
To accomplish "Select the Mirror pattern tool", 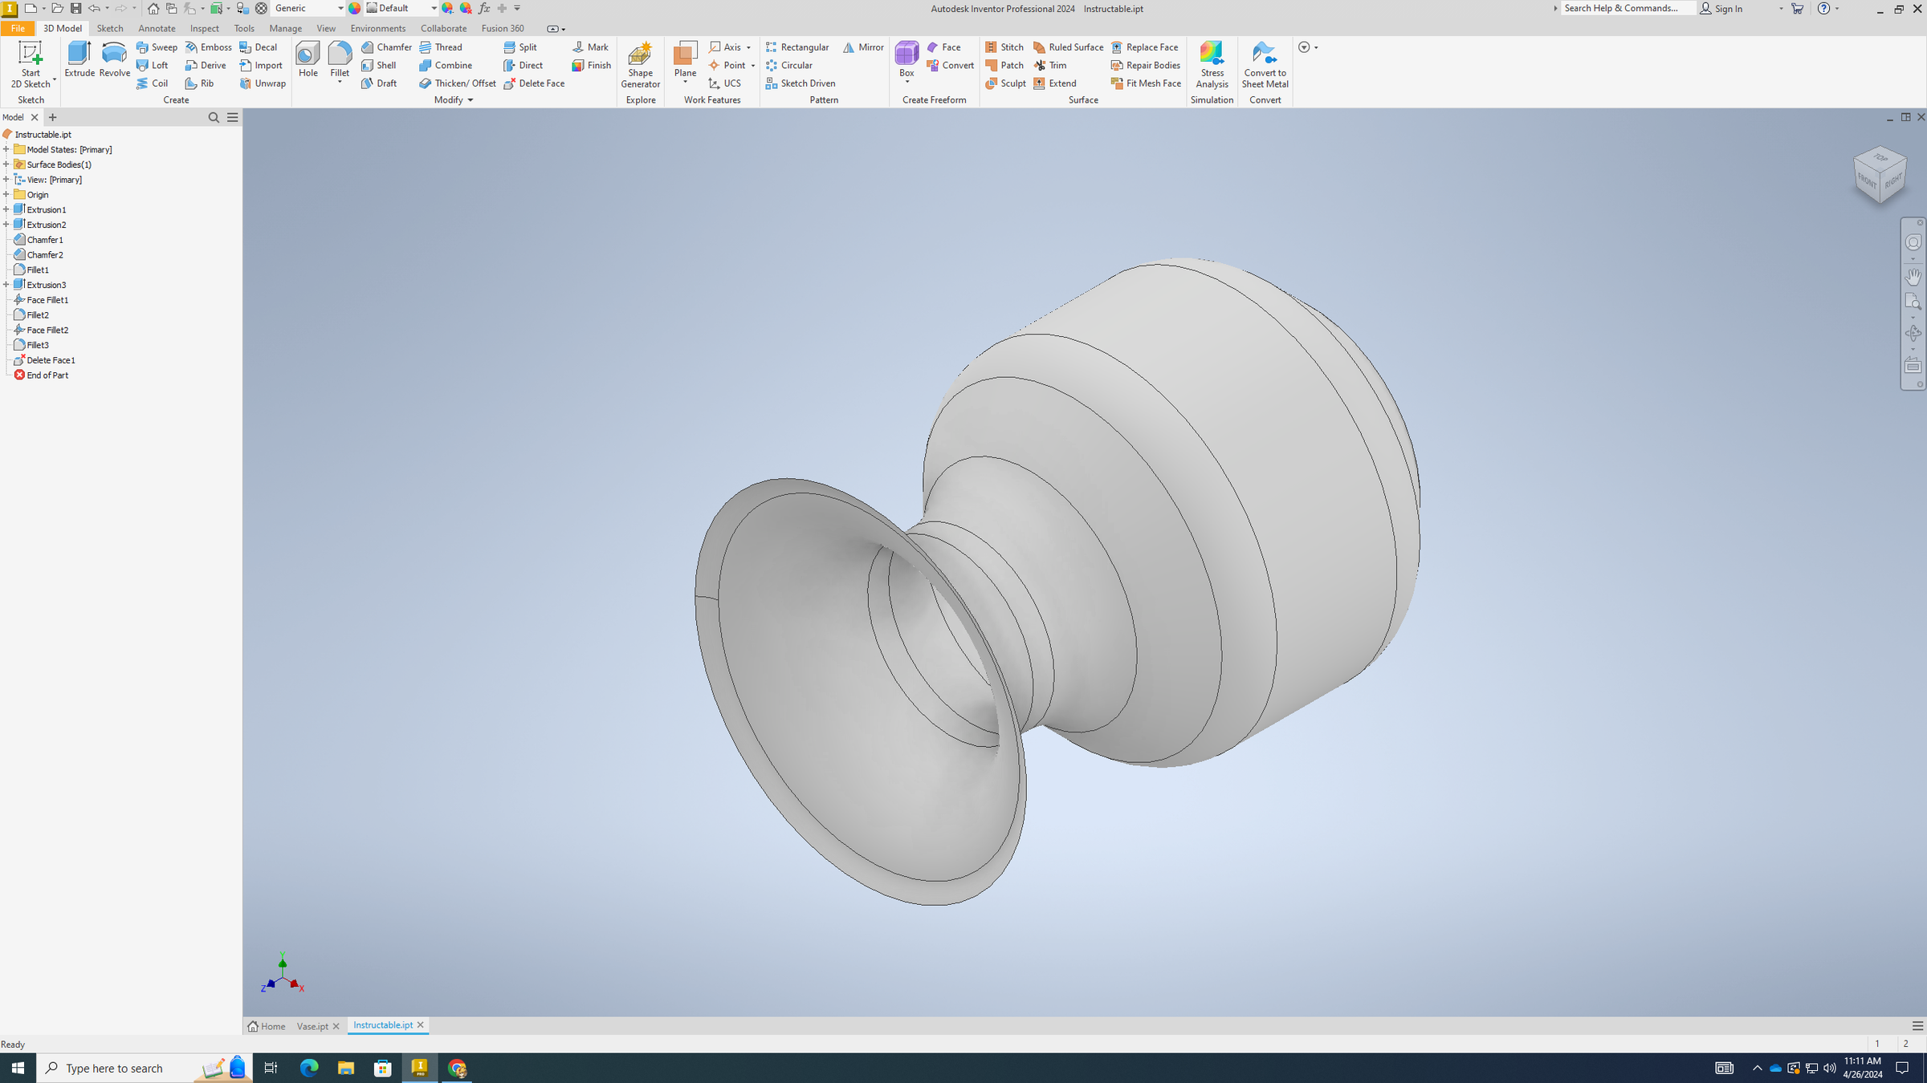I will coord(863,47).
